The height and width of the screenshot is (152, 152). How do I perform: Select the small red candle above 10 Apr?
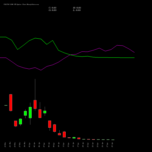(59, 134)
